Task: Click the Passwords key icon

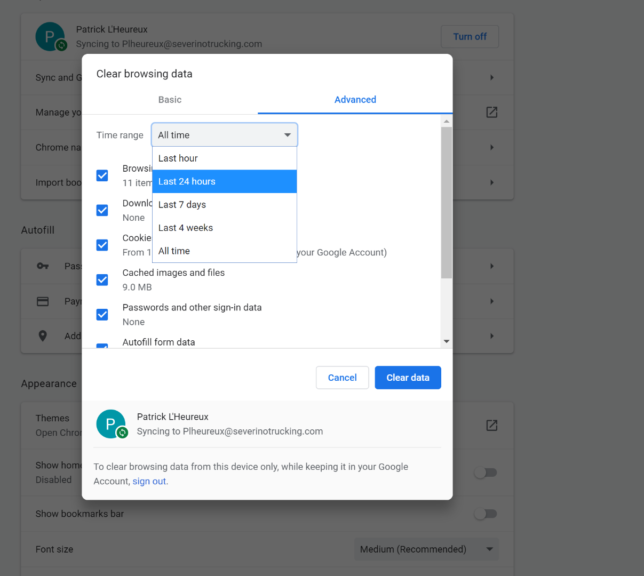Action: (x=43, y=266)
